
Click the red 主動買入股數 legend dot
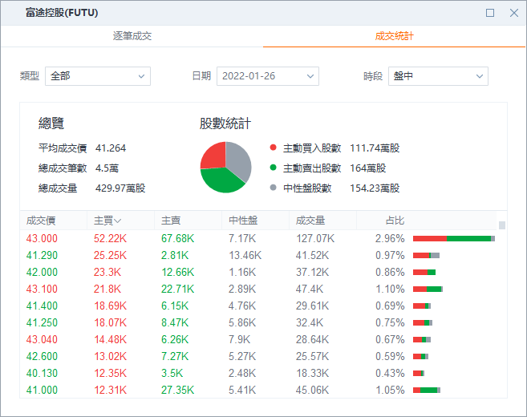(274, 148)
